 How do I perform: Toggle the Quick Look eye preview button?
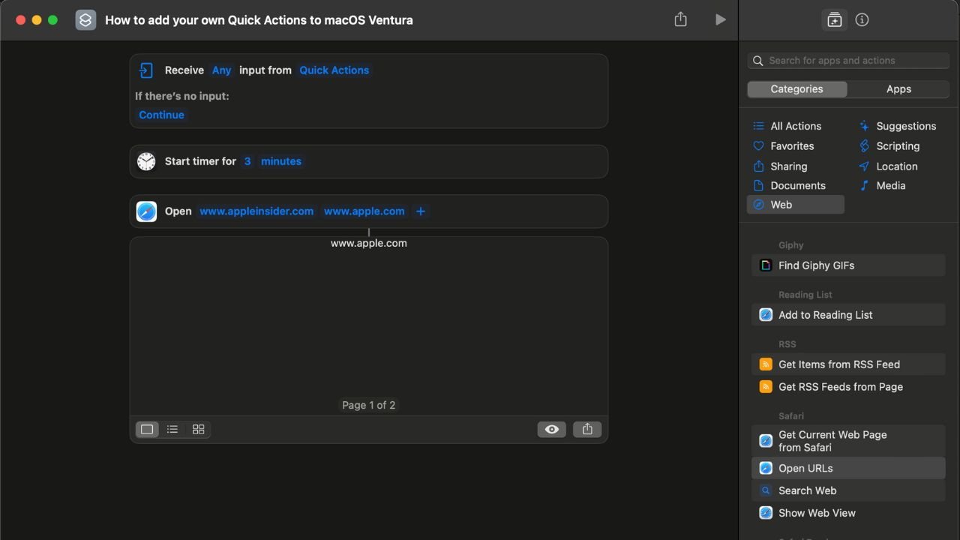[x=551, y=429]
